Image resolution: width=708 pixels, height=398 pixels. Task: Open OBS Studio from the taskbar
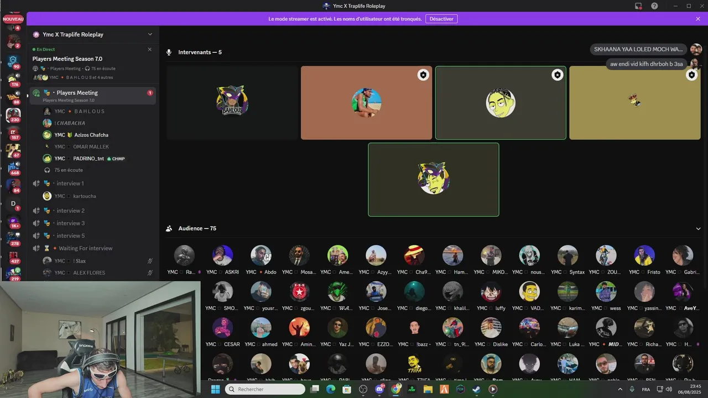pos(363,389)
